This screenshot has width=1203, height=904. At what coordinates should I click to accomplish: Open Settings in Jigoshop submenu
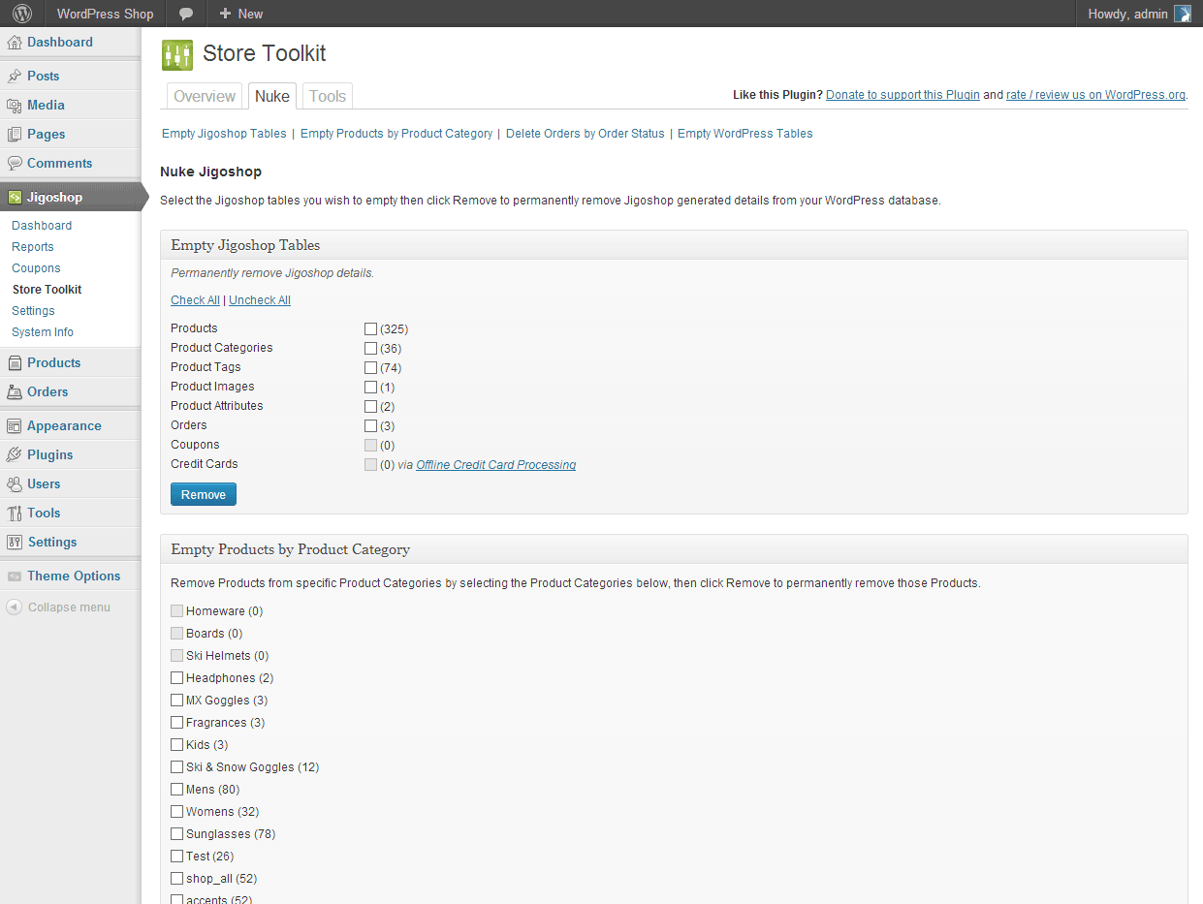coord(33,311)
